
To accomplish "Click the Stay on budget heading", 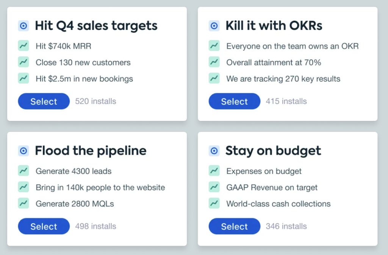I will tap(273, 151).
